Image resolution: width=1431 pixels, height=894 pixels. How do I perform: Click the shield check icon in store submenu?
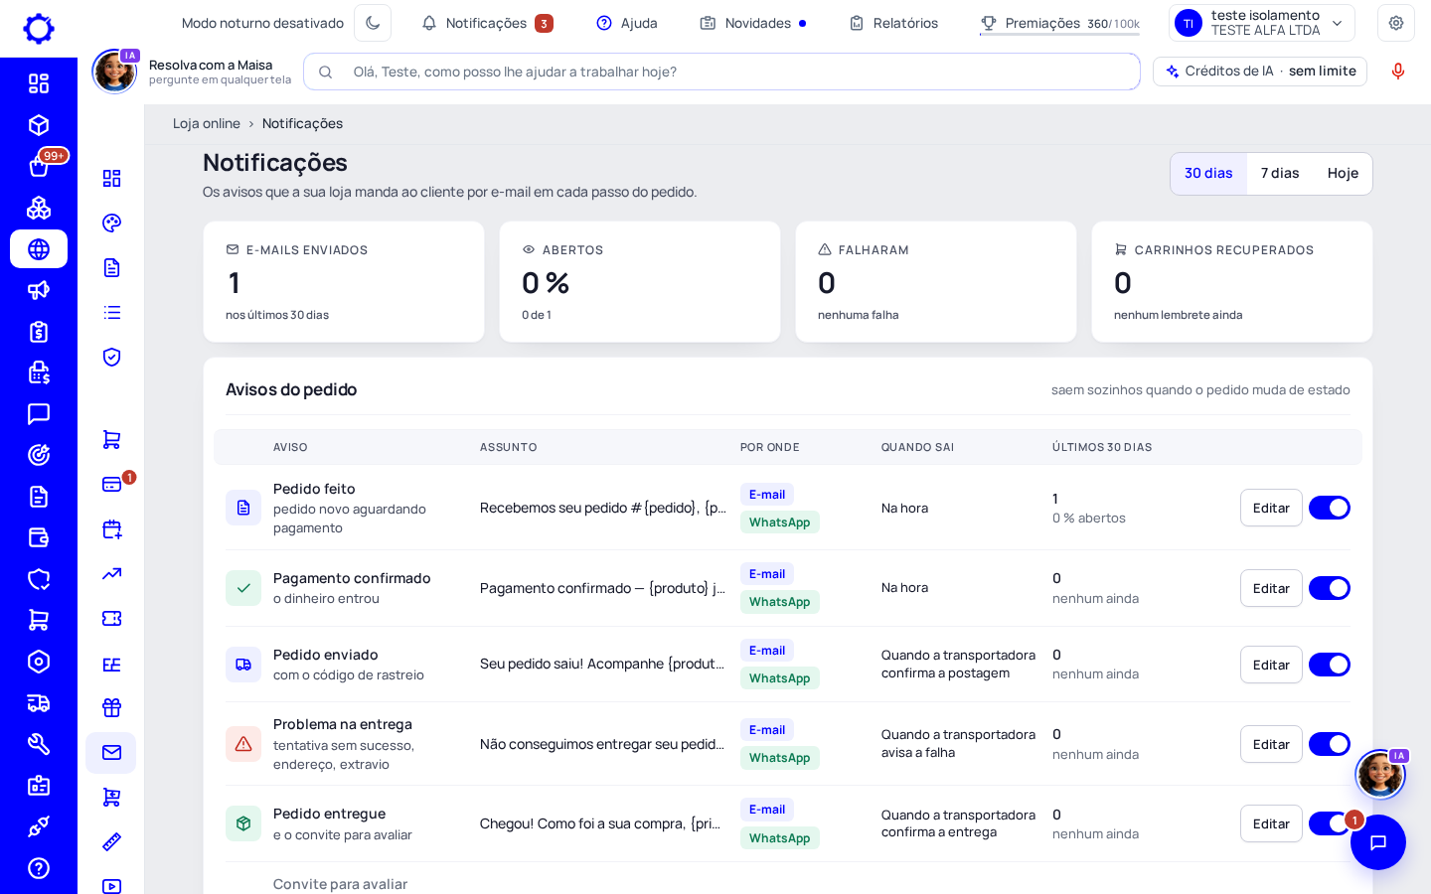[111, 357]
